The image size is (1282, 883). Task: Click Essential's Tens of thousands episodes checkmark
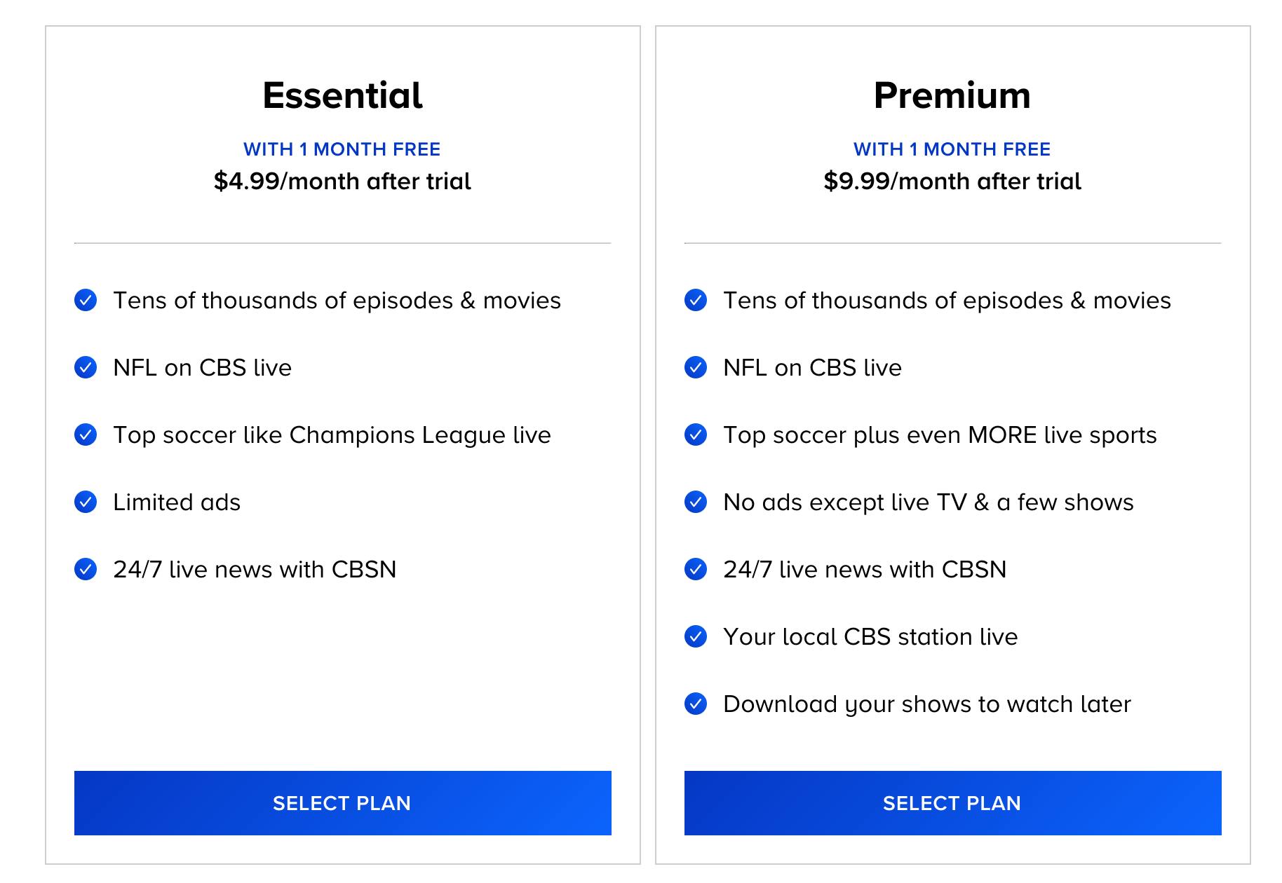(86, 300)
